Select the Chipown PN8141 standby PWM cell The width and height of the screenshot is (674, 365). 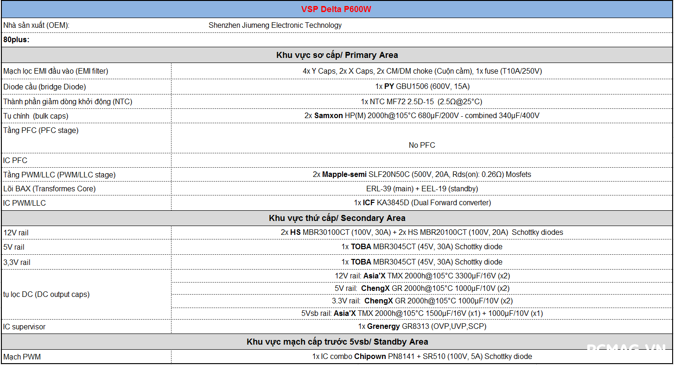click(422, 357)
